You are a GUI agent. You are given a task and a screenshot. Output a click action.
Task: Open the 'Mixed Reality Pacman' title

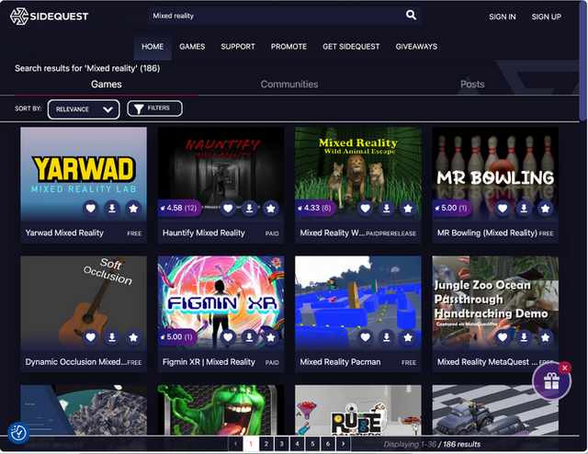point(340,362)
